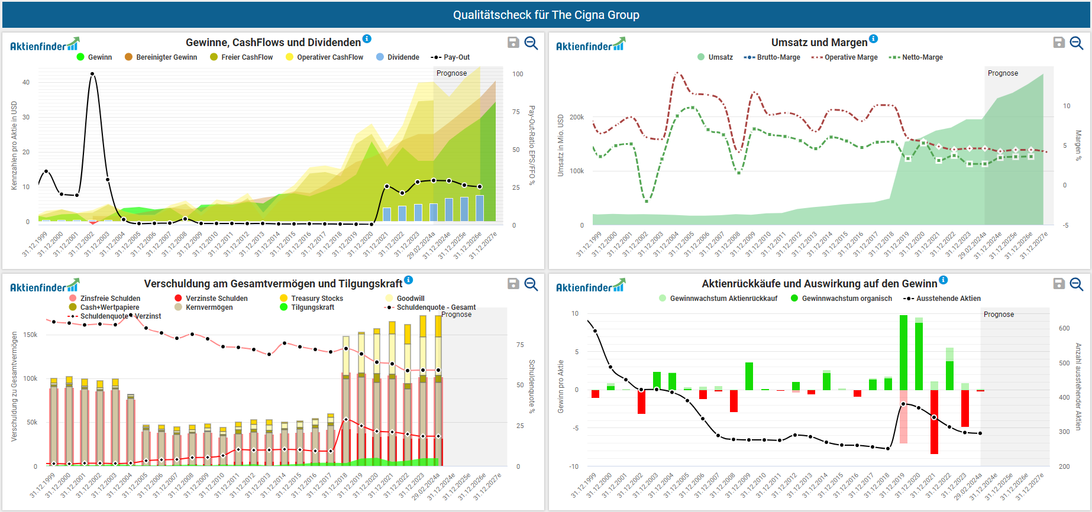Toggle the Netto-Marge legend entry
The width and height of the screenshot is (1092, 512).
tap(916, 57)
